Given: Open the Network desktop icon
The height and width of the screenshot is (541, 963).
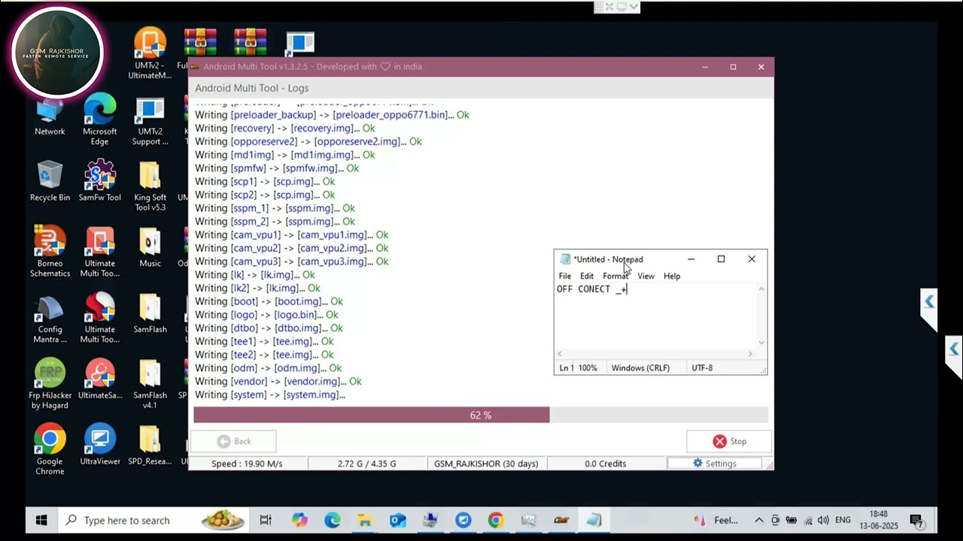Looking at the screenshot, I should click(50, 116).
